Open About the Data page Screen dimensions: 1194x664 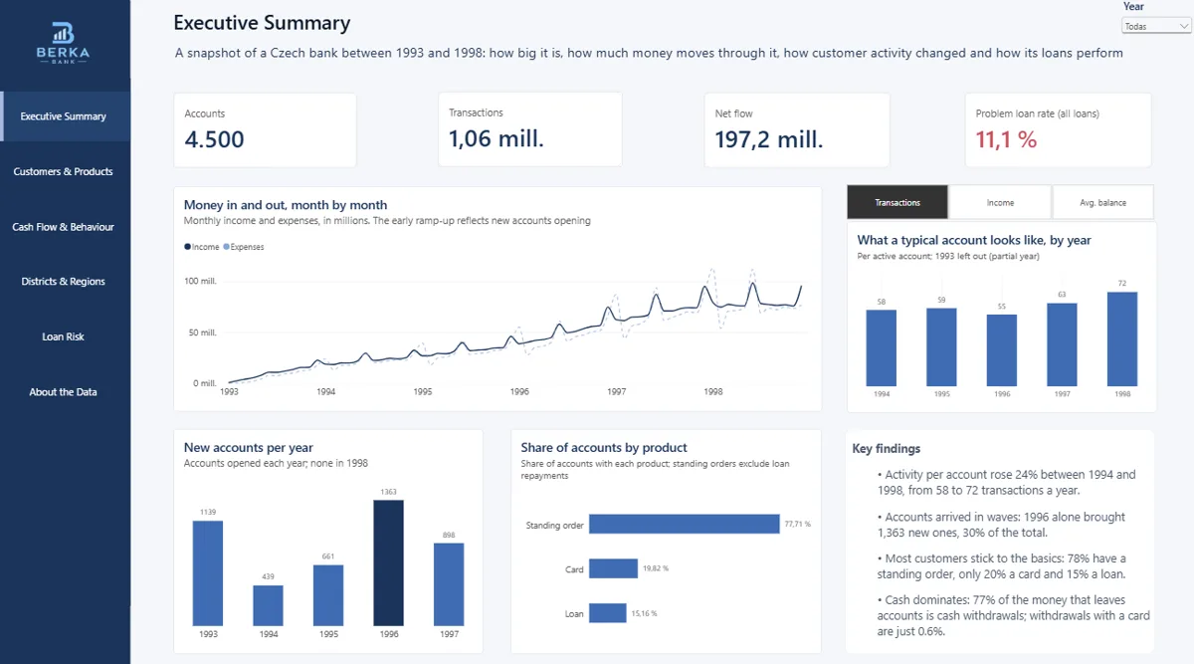(x=65, y=392)
